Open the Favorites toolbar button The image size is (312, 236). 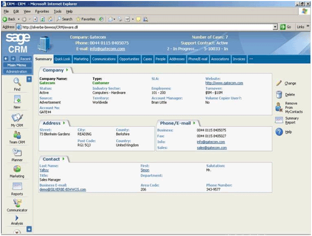86,19
